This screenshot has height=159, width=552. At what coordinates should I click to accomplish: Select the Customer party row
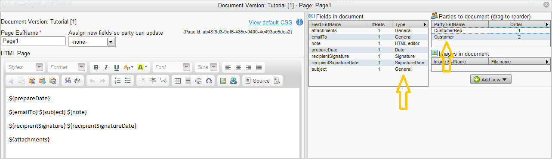[x=491, y=37]
